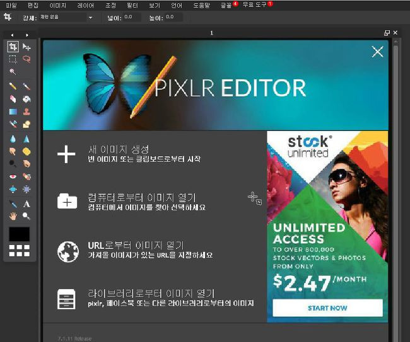Select the Red Eye Reduction tool
This screenshot has width=410, height=342.
13,177
